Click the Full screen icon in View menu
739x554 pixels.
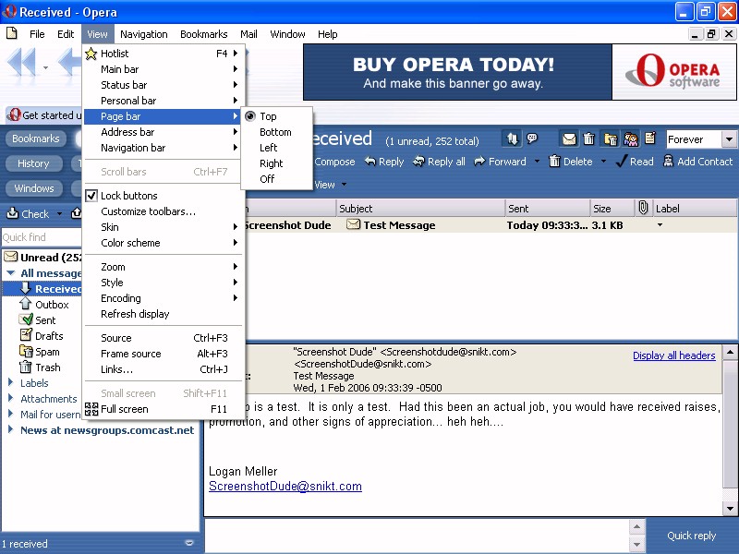click(91, 409)
